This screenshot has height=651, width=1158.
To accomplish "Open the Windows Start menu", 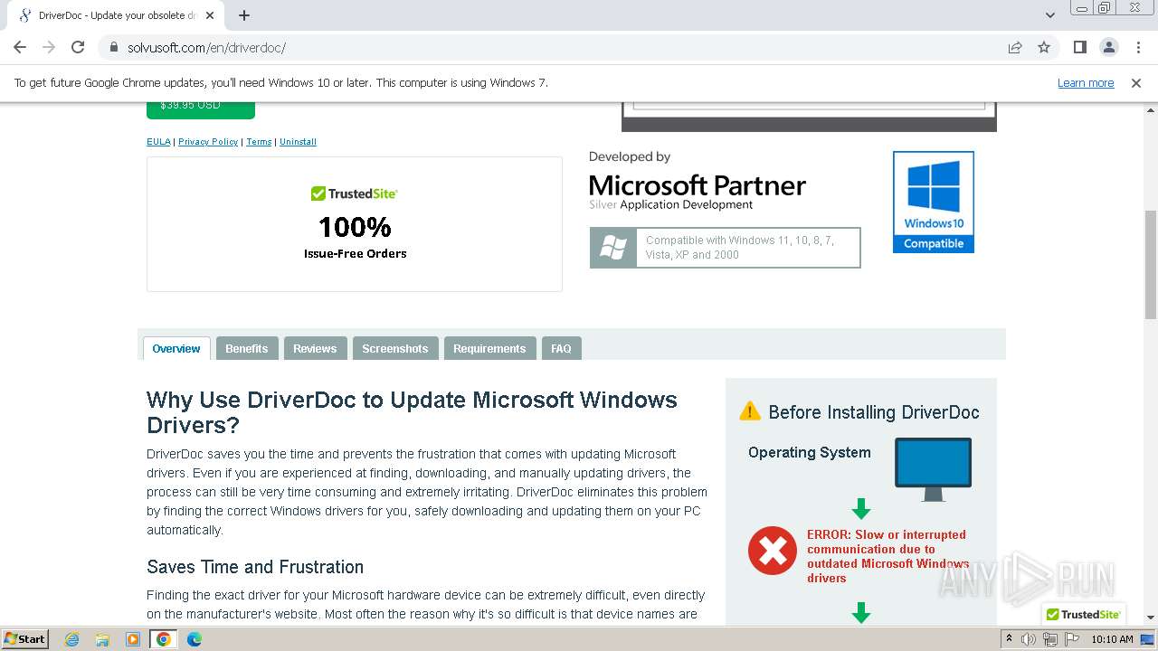I will [25, 638].
